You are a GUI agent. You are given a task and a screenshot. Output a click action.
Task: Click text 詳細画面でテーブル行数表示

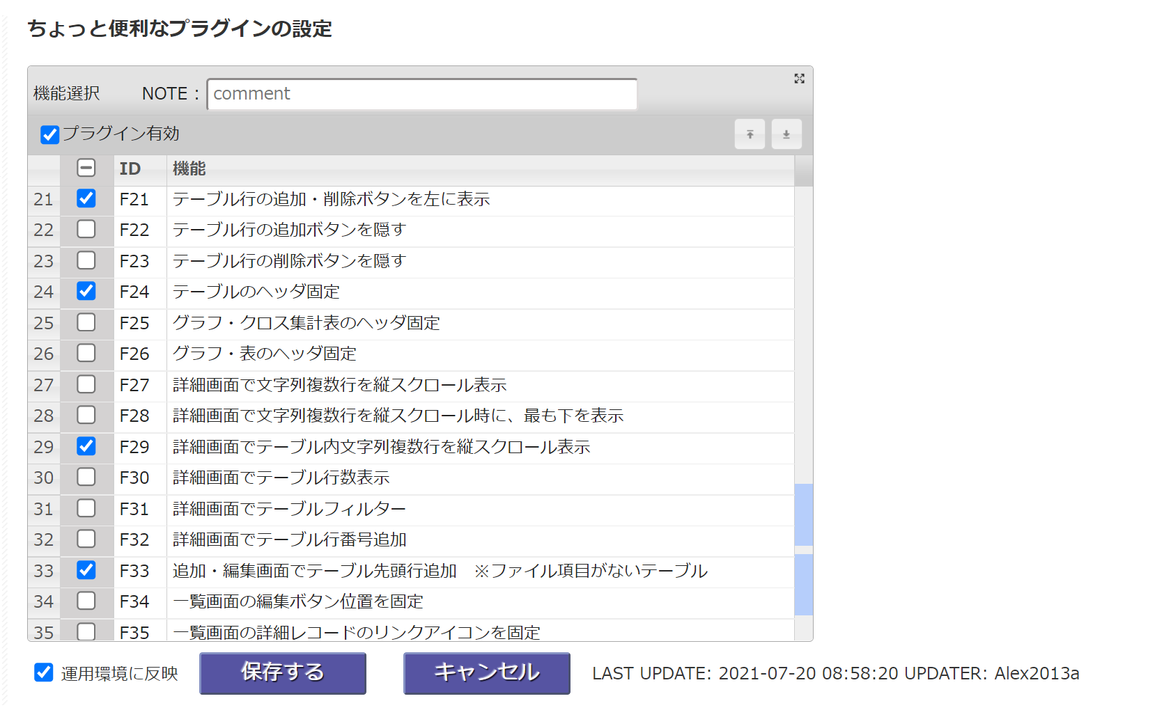click(x=281, y=478)
